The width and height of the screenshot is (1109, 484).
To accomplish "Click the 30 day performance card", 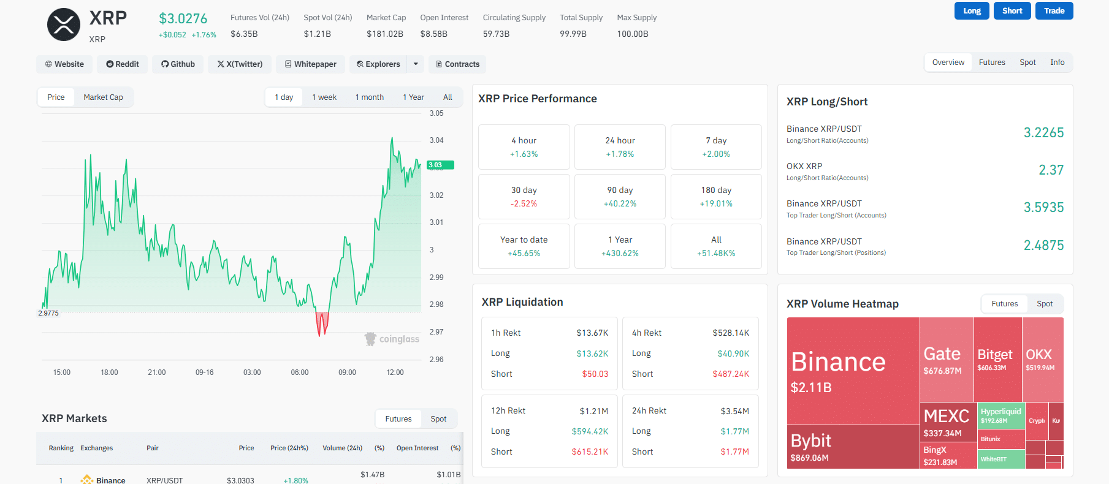I will tap(524, 197).
